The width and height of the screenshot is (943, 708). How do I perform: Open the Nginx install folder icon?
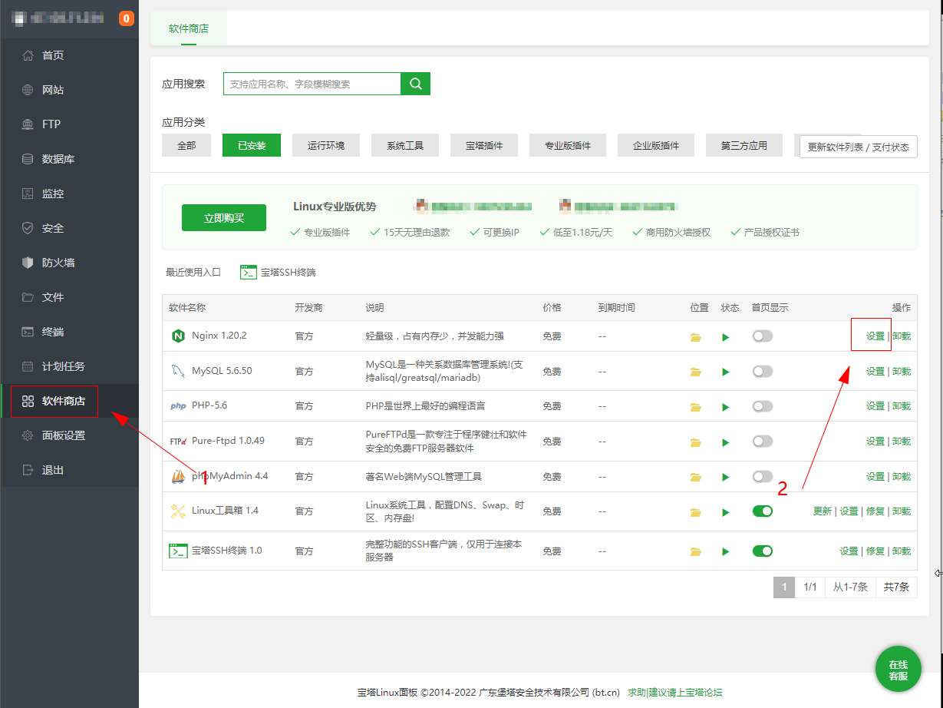(x=696, y=337)
